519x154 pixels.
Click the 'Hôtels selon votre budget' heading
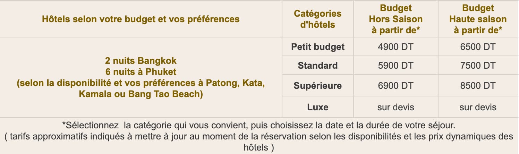pyautogui.click(x=141, y=19)
